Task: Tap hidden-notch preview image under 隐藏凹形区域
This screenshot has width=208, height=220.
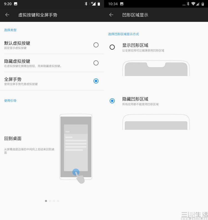Action: pyautogui.click(x=156, y=122)
